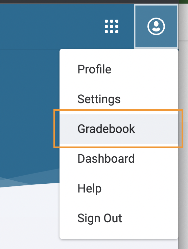Click the nine-dot app switcher
Screen dimensions: 188x249
[x=112, y=26]
